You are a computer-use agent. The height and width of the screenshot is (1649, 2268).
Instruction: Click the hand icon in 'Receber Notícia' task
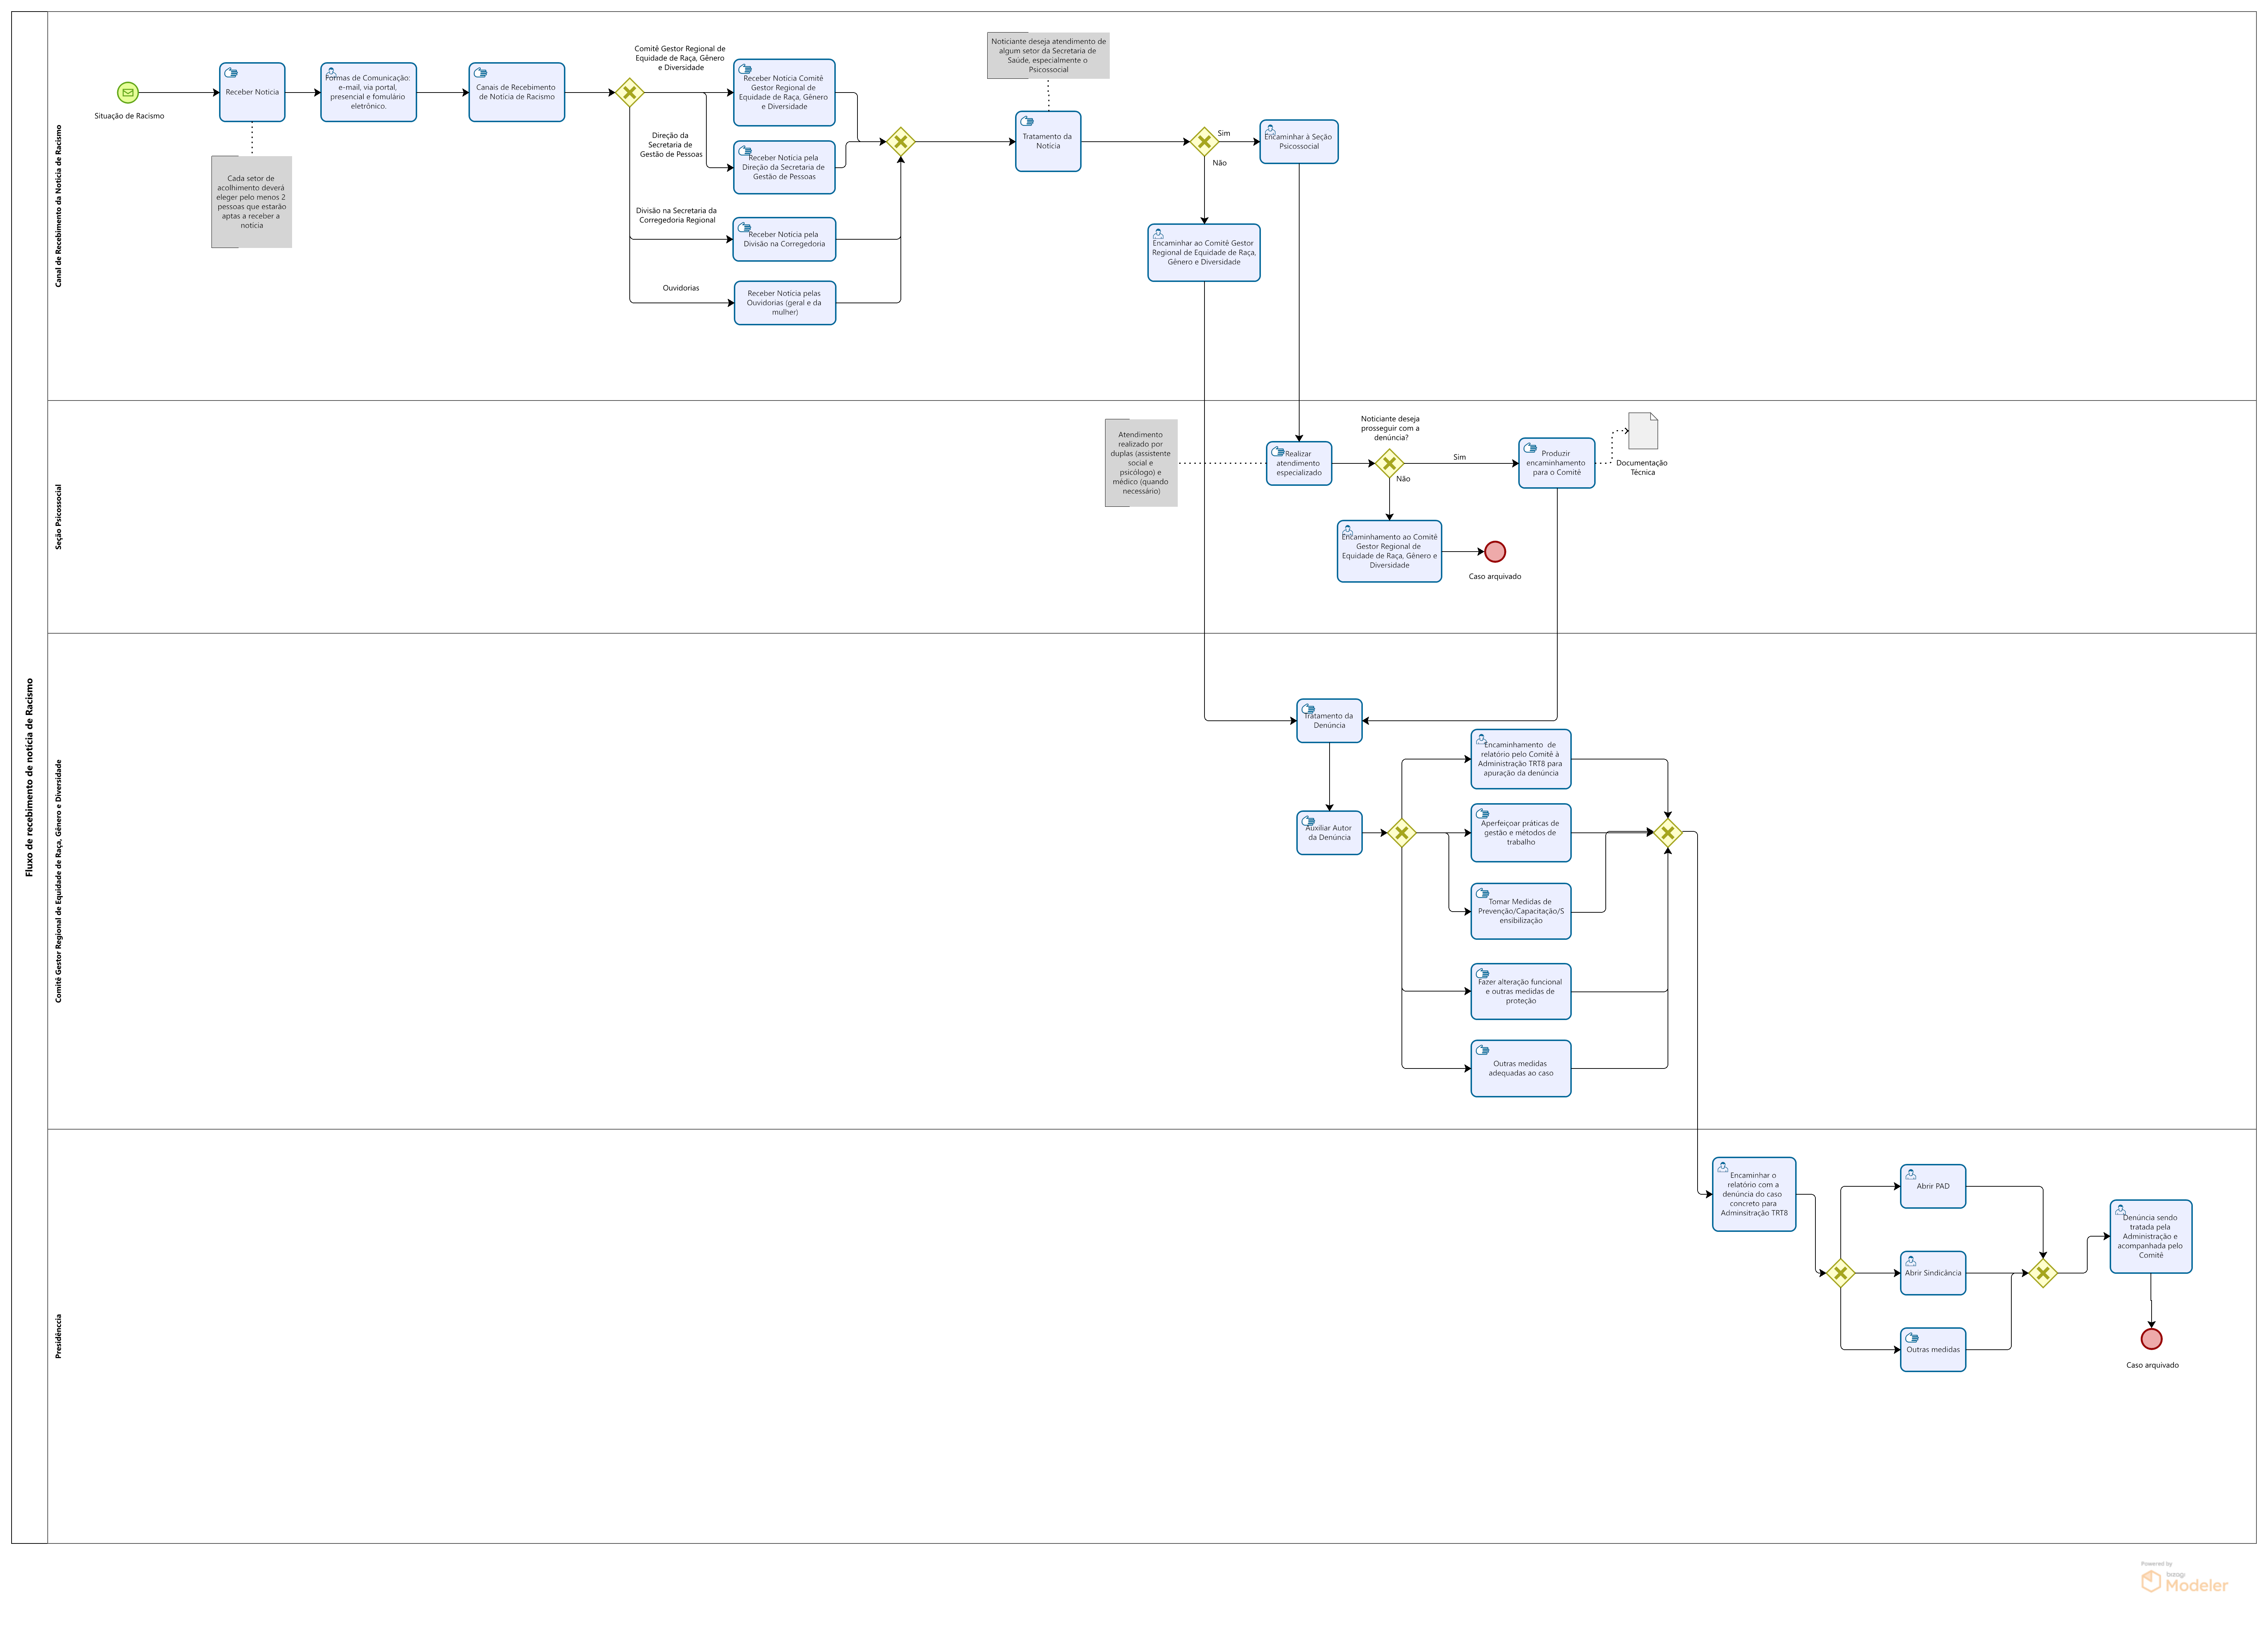pos(231,73)
